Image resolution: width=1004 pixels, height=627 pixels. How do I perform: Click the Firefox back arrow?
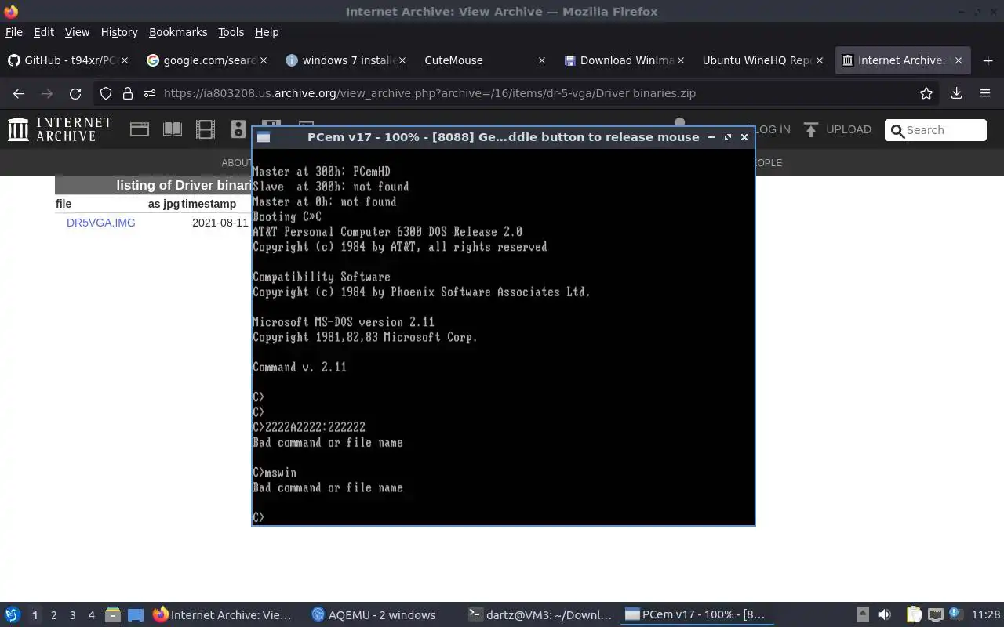click(19, 93)
